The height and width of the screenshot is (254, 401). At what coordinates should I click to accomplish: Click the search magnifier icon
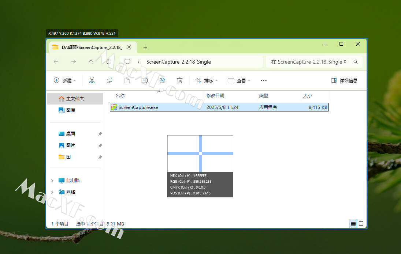pyautogui.click(x=356, y=62)
